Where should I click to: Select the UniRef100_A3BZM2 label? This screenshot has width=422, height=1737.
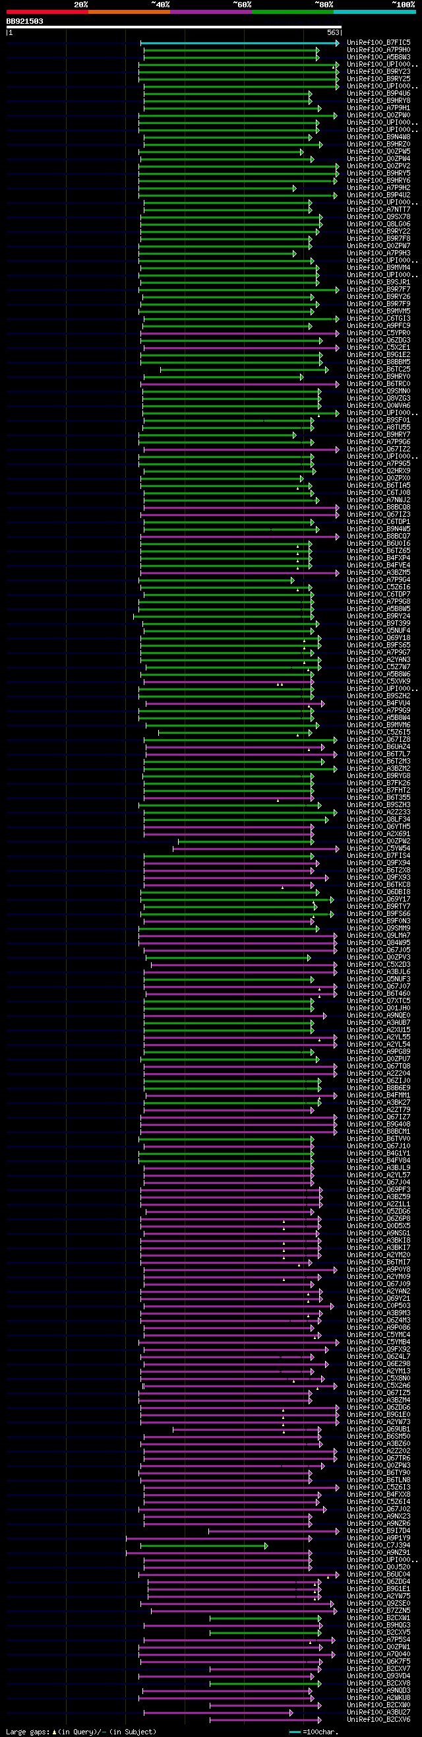(379, 769)
